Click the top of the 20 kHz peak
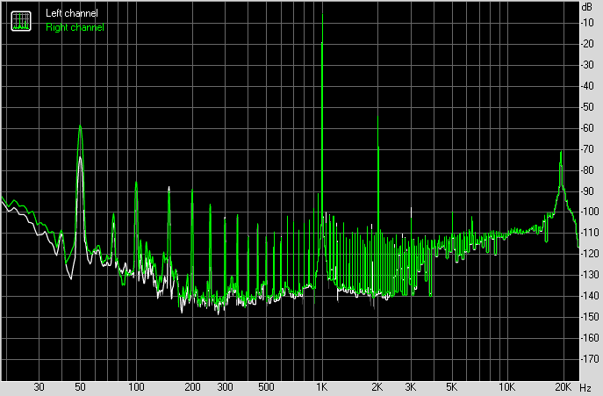This screenshot has width=603, height=396. point(561,152)
